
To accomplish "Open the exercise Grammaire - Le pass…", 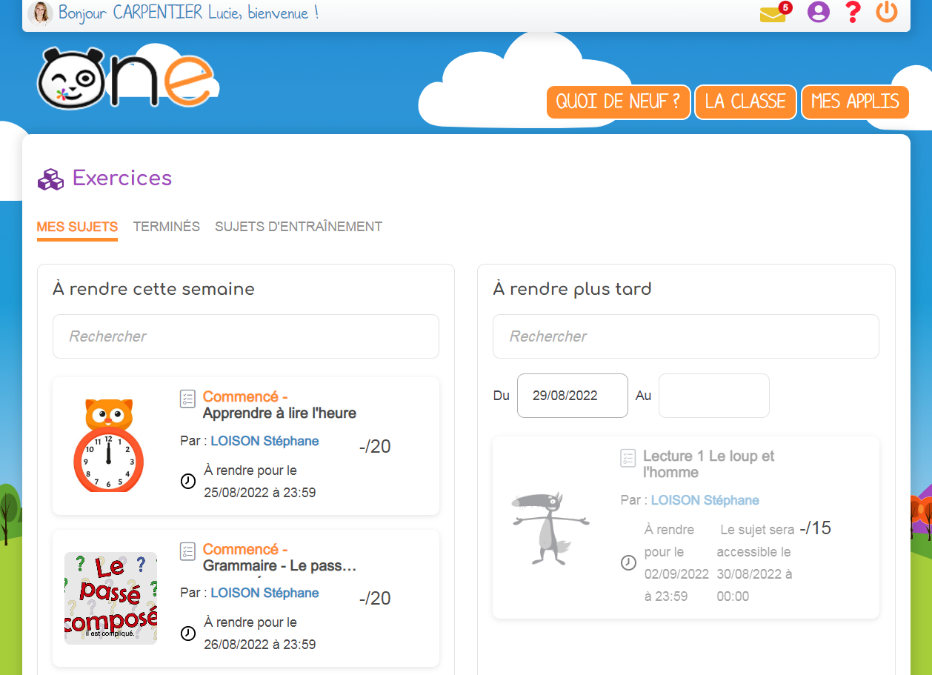I will (x=280, y=566).
